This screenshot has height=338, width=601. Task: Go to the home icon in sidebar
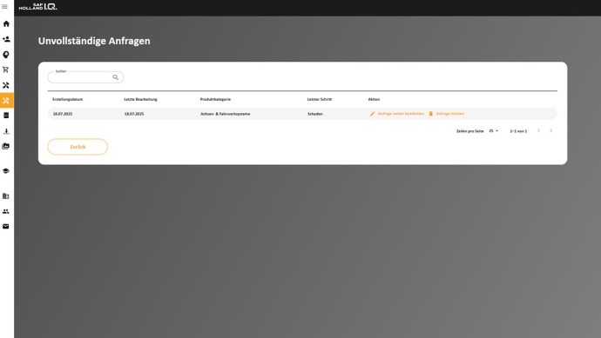(x=6, y=23)
